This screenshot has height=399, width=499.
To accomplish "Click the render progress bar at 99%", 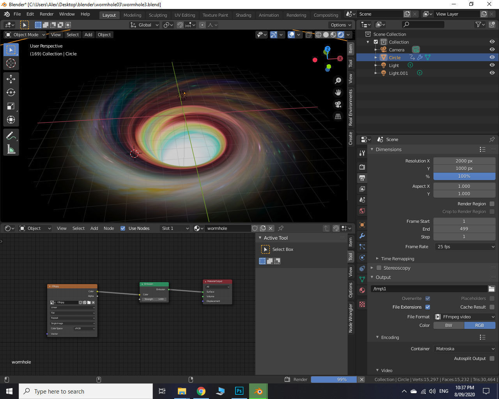I will (x=334, y=380).
